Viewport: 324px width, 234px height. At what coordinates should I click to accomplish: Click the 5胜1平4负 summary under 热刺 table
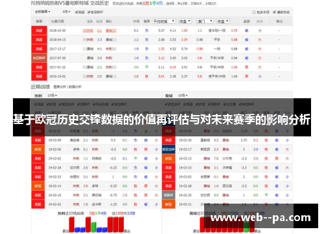98,213
